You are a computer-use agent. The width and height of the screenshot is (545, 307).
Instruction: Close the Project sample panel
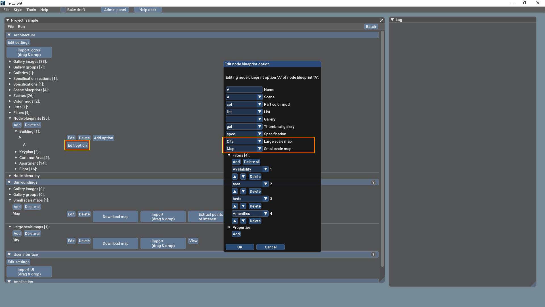[x=382, y=20]
